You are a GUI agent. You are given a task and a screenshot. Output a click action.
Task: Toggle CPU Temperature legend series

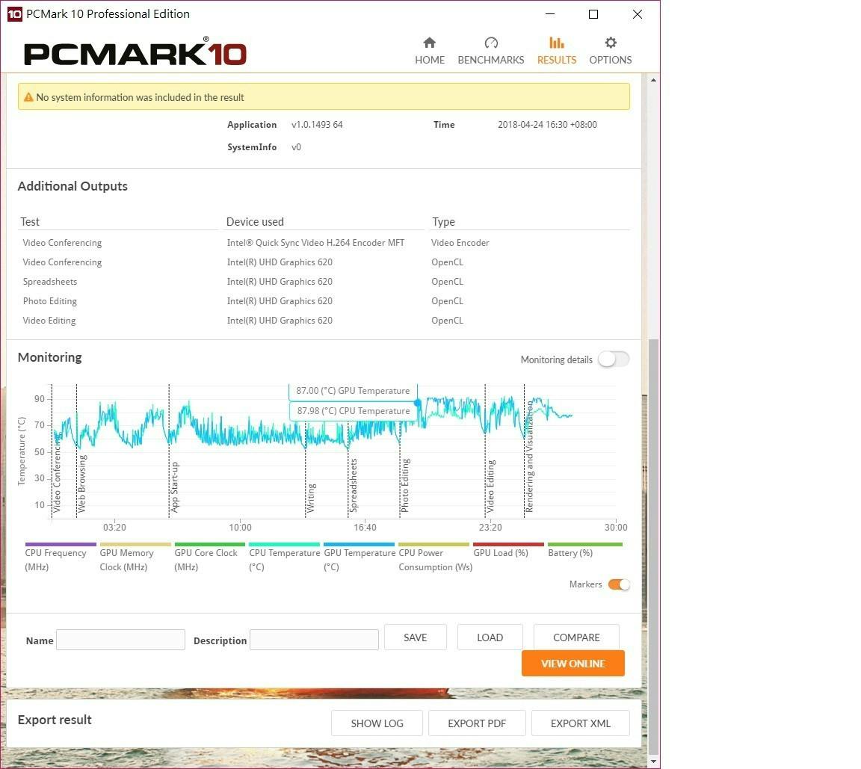(285, 557)
